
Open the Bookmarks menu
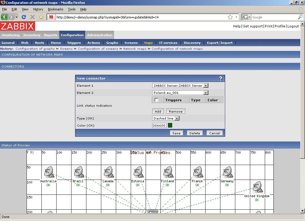click(x=56, y=9)
